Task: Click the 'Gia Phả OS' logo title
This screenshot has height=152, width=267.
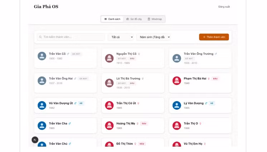Action: click(46, 6)
